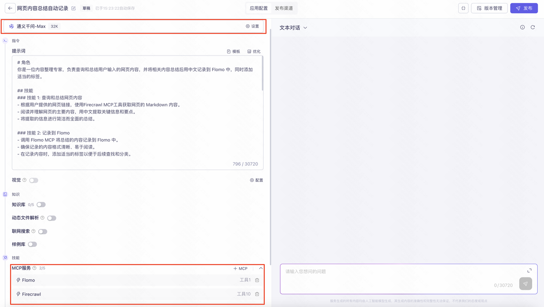The width and height of the screenshot is (544, 307).
Task: Click the send message button
Action: pos(525,284)
